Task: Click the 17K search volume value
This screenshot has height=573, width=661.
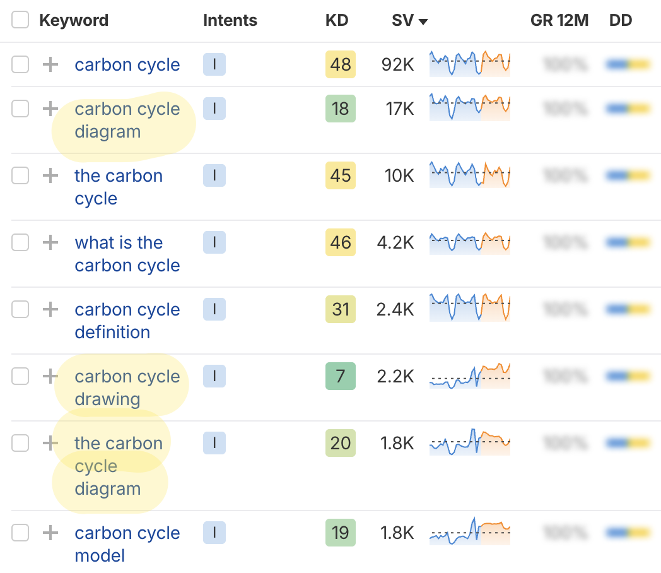Action: point(400,109)
